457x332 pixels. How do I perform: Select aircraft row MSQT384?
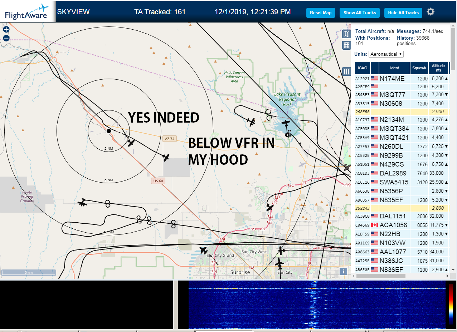pyautogui.click(x=402, y=129)
